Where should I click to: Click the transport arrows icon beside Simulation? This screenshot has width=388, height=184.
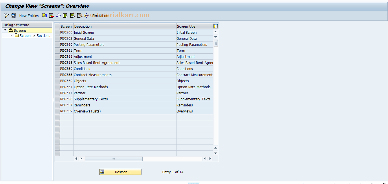[x=86, y=16]
